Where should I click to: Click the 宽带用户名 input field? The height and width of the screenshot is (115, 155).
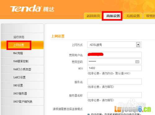[114, 55]
